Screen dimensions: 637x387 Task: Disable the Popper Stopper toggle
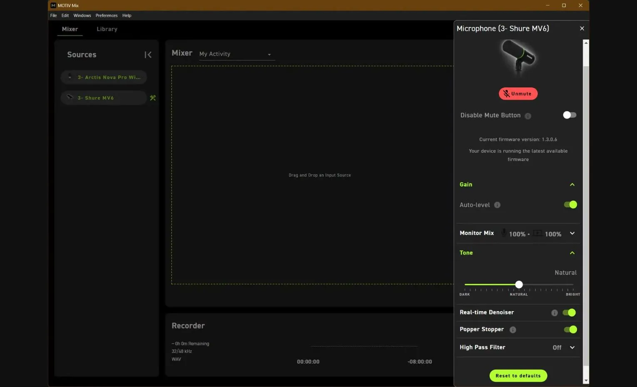(x=570, y=330)
